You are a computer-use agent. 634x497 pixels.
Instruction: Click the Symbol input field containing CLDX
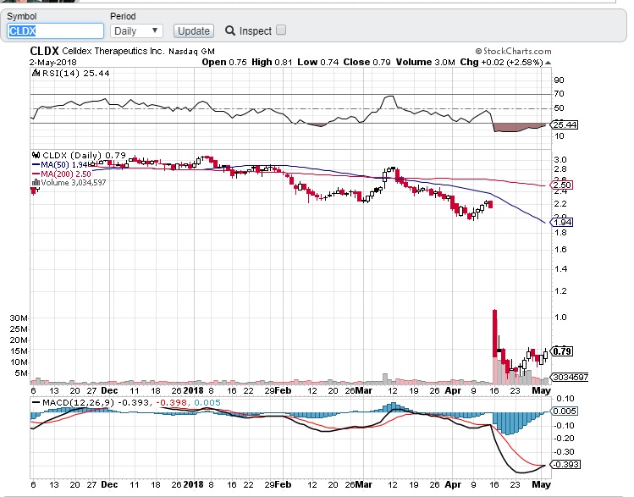click(55, 31)
